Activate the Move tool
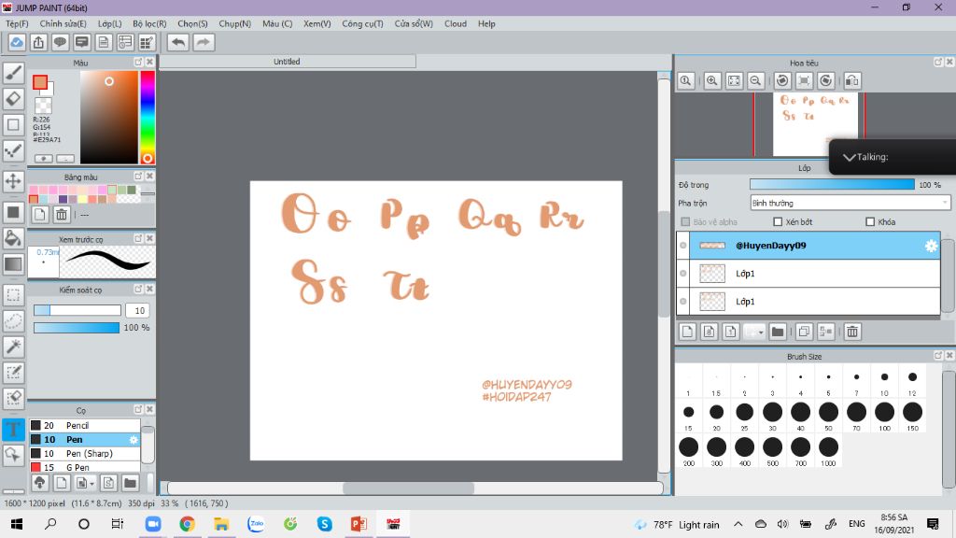Screen dimensions: 956x538 point(13,181)
